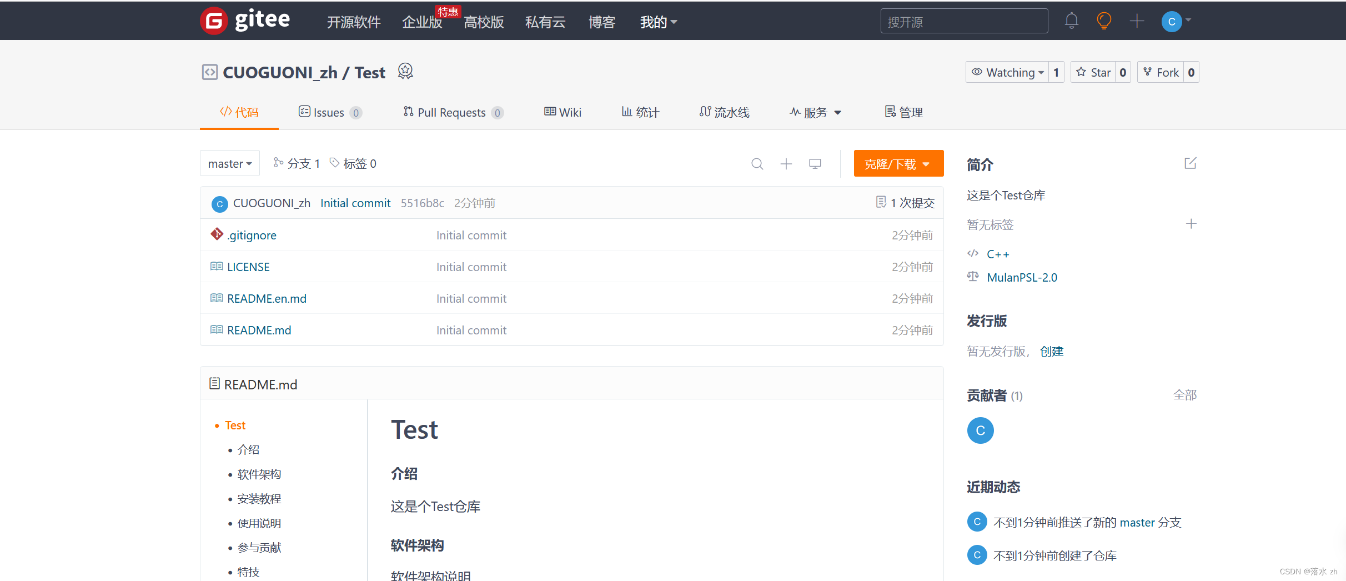Click 全部 to view all contributors
This screenshot has height=581, width=1346.
(1184, 395)
